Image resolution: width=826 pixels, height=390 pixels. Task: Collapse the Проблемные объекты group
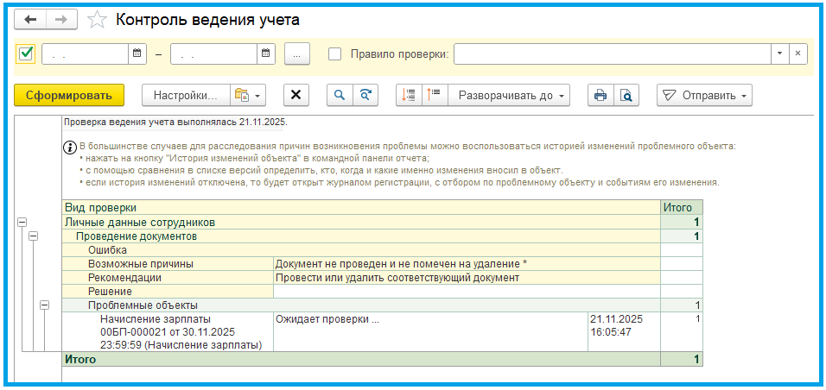45,305
